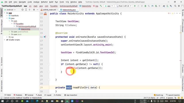The height and width of the screenshot is (103, 184).
Task: Open the Android project view dropdown
Action: [x=10, y=10]
